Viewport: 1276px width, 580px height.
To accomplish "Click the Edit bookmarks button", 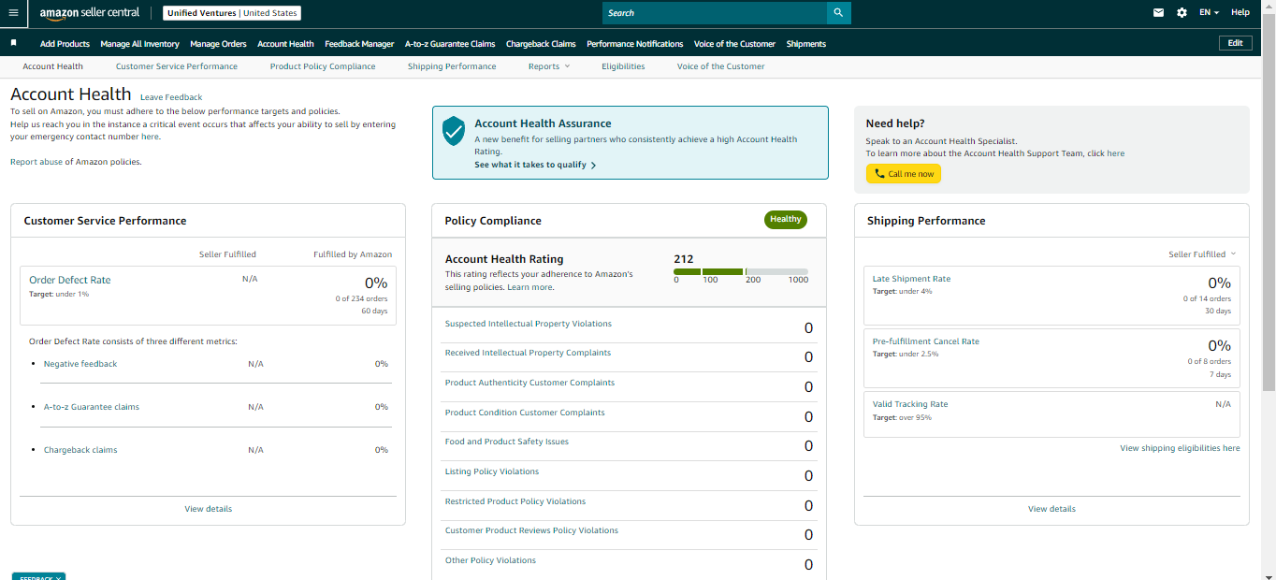I will 1235,43.
